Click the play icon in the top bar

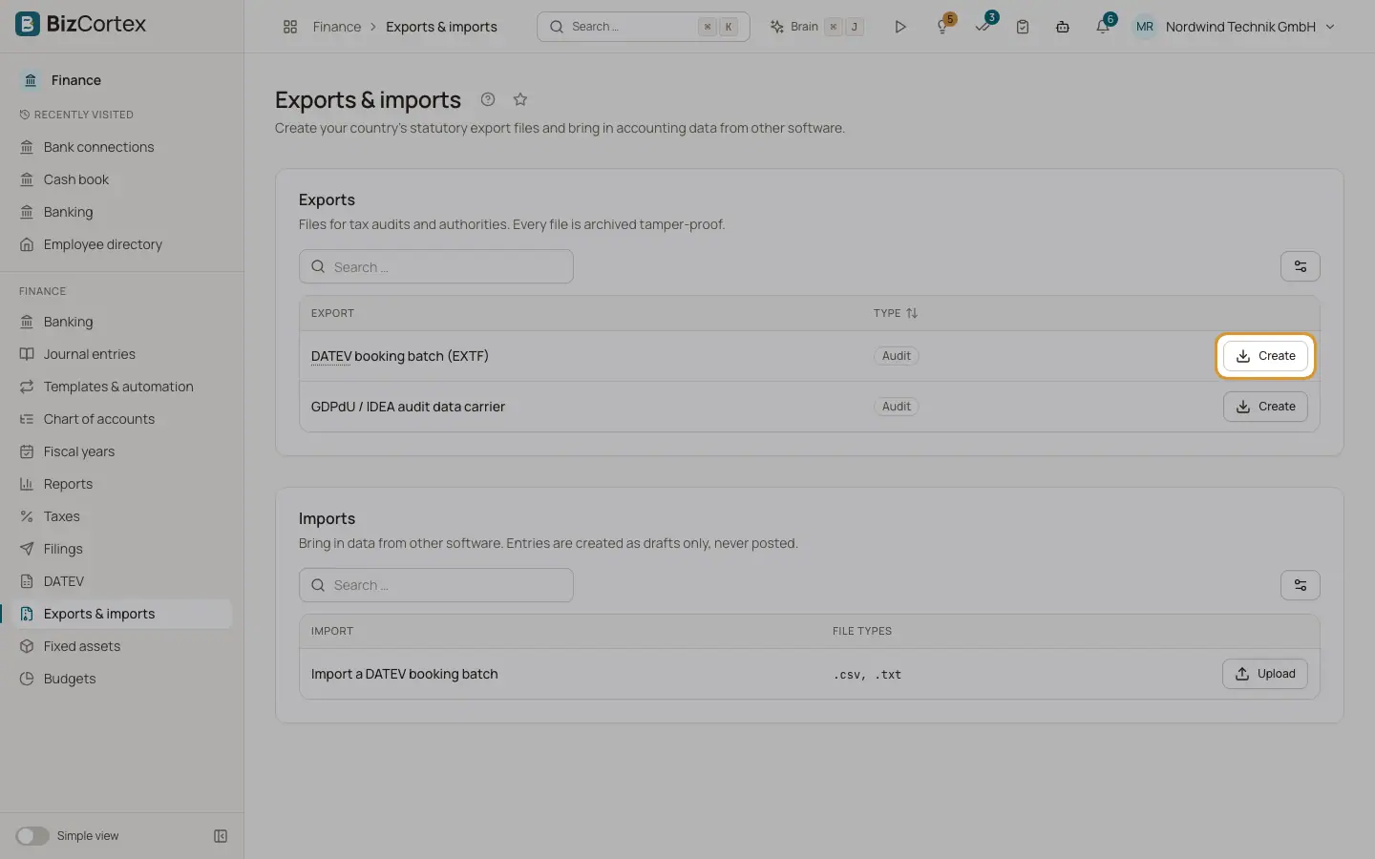(899, 27)
